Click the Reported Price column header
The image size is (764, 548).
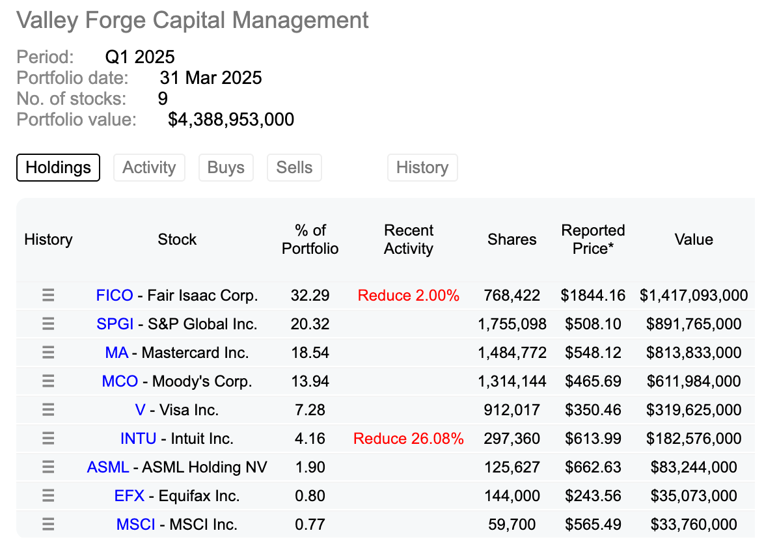pyautogui.click(x=593, y=240)
